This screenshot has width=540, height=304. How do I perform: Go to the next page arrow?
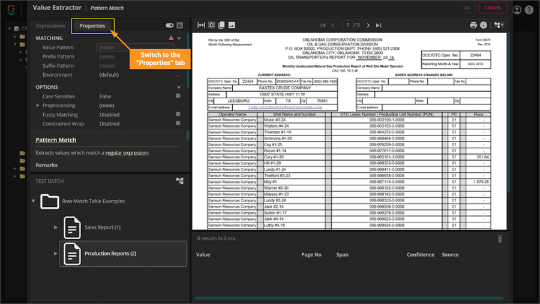(368, 25)
